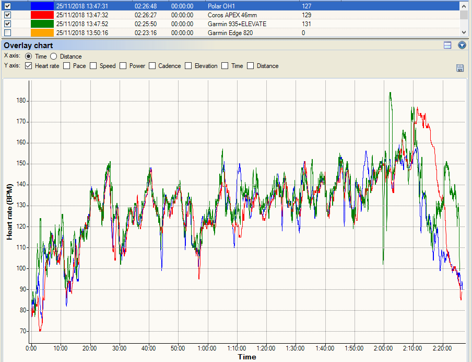The width and height of the screenshot is (472, 362).
Task: Enable Speed on the Y axis
Action: (x=93, y=66)
